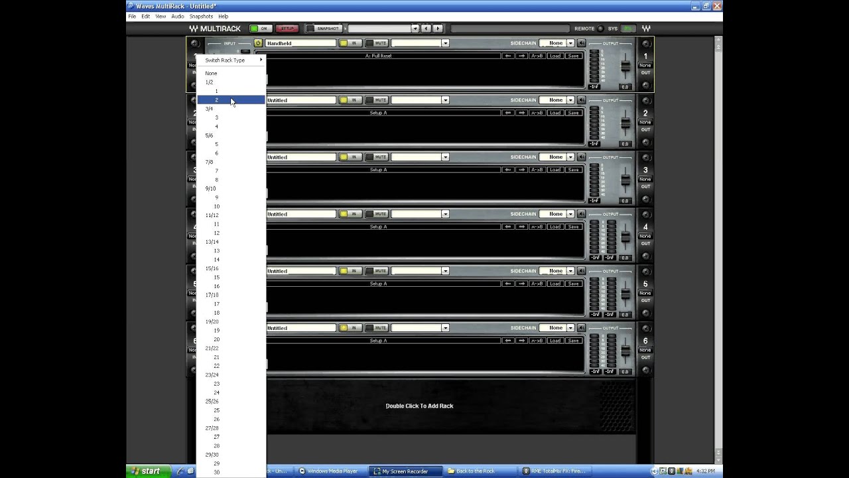This screenshot has width=849, height=478.
Task: Click the undo left arrow on rack 2
Action: [x=509, y=113]
